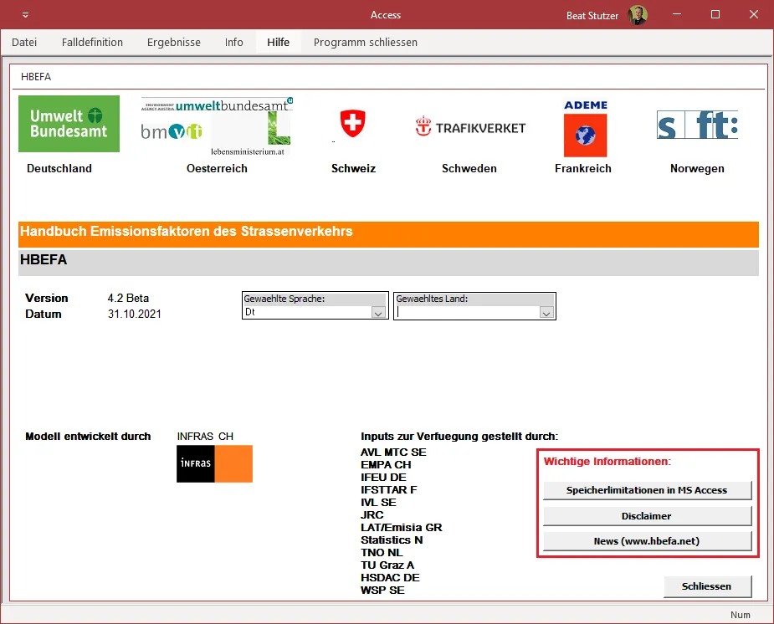Click the Gewaehlte Sprache field showing Dt
774x624 pixels.
tap(308, 312)
